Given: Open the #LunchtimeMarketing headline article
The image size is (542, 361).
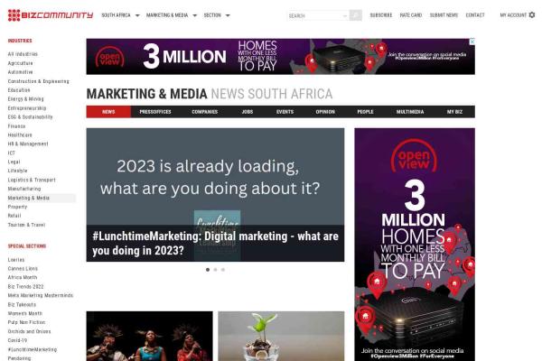Looking at the screenshot, I should pyautogui.click(x=215, y=243).
